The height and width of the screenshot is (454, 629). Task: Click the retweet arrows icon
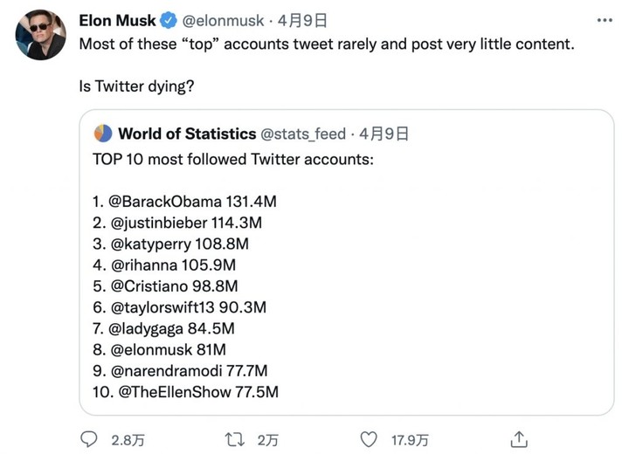point(236,439)
